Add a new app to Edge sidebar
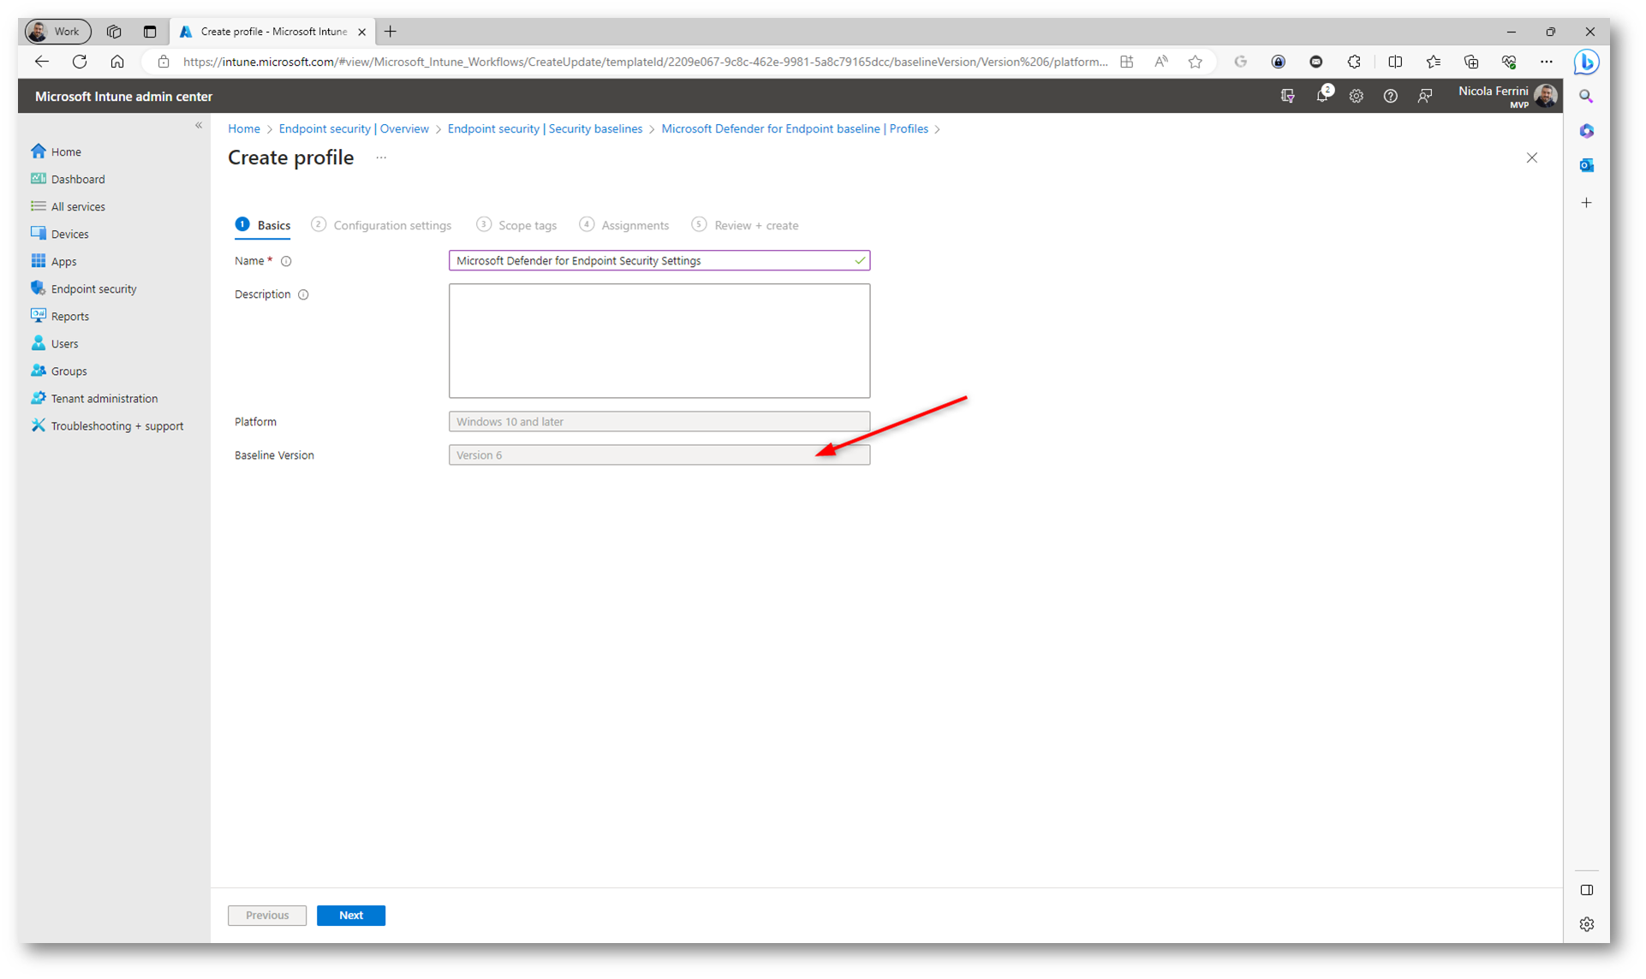Image resolution: width=1646 pixels, height=979 pixels. point(1586,203)
